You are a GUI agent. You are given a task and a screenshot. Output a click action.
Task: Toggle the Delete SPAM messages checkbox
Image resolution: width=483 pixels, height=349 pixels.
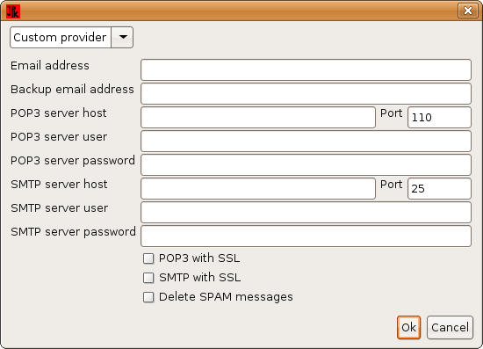(x=148, y=297)
